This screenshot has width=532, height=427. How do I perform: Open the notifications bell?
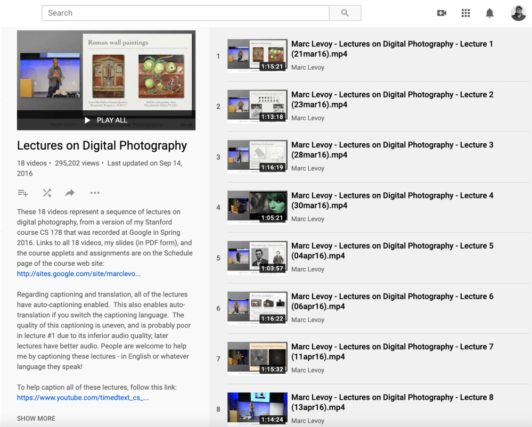489,13
